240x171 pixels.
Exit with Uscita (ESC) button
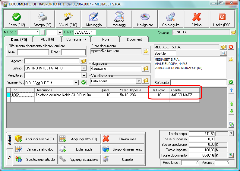(x=222, y=19)
